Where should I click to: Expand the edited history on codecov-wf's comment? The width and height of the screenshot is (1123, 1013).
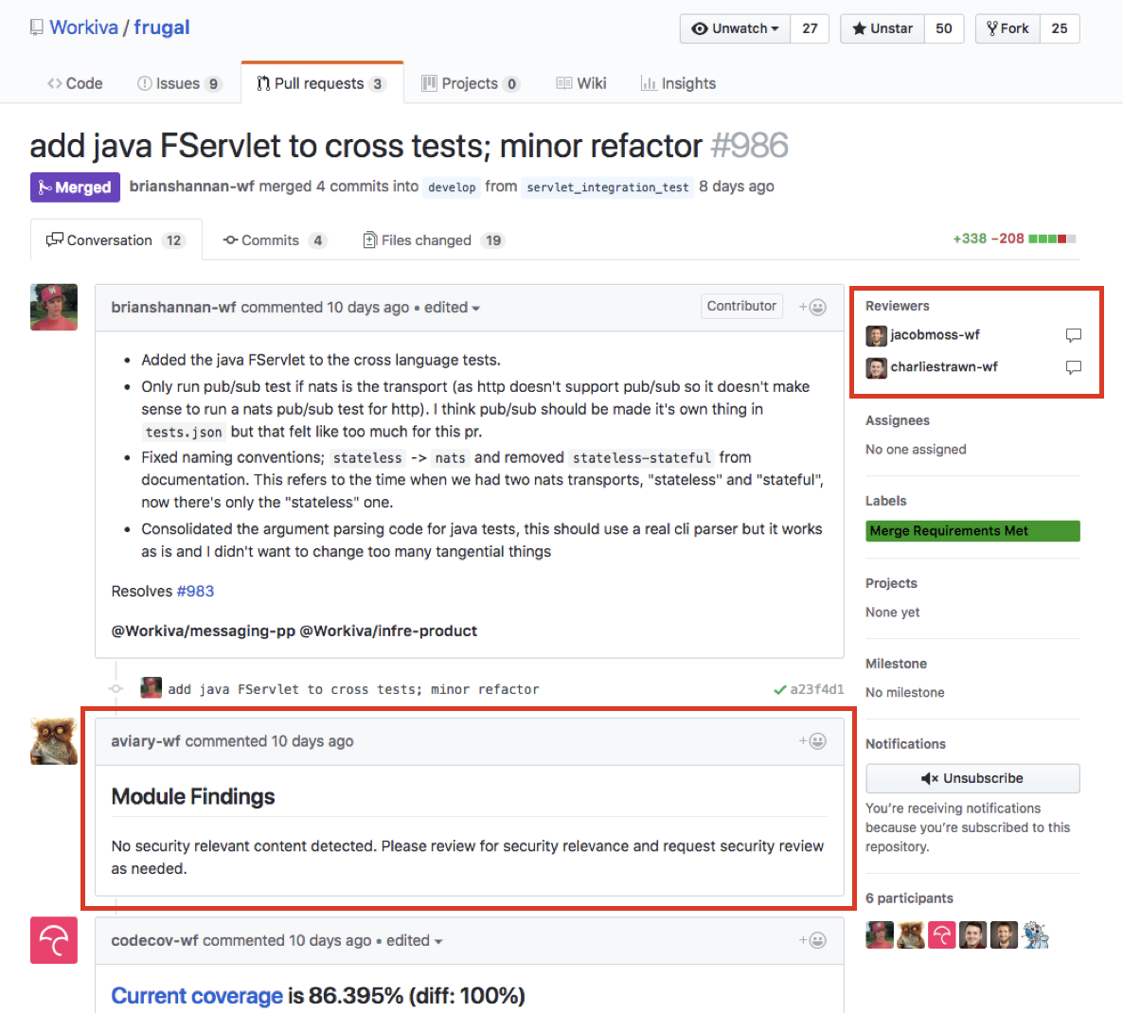click(415, 941)
